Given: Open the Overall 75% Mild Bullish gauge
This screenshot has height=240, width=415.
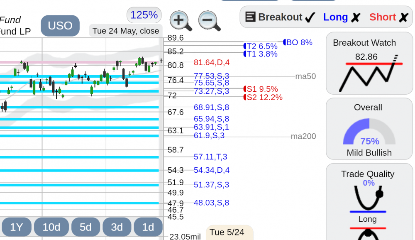Looking at the screenshot, I should [x=369, y=129].
